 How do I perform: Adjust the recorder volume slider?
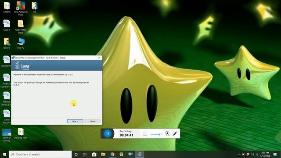click(x=156, y=134)
